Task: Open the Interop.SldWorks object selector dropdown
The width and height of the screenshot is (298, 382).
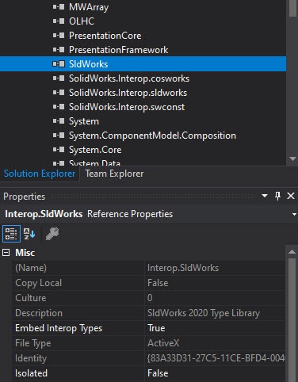Action: tap(294, 214)
